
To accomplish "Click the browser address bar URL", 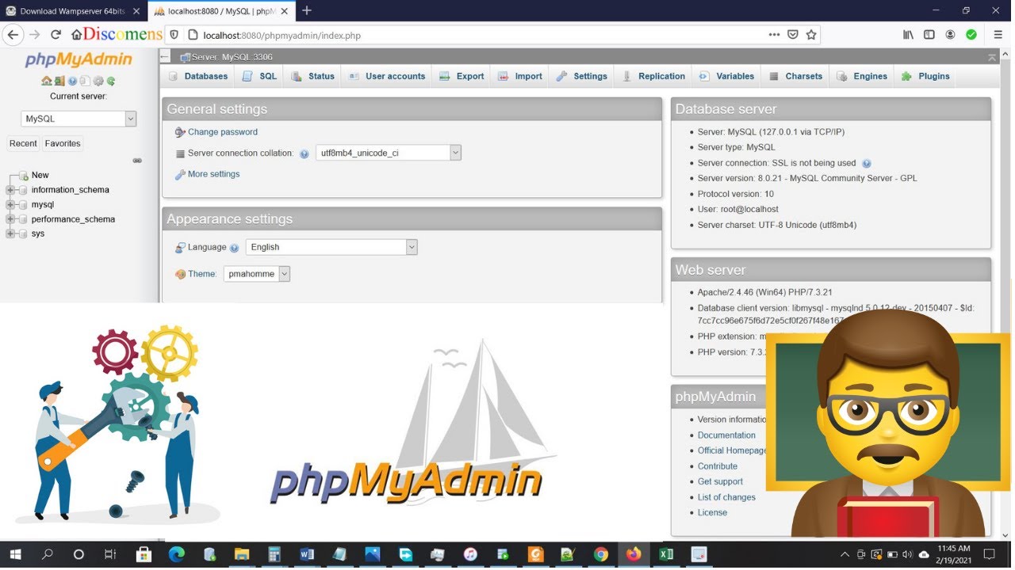I will tap(282, 35).
